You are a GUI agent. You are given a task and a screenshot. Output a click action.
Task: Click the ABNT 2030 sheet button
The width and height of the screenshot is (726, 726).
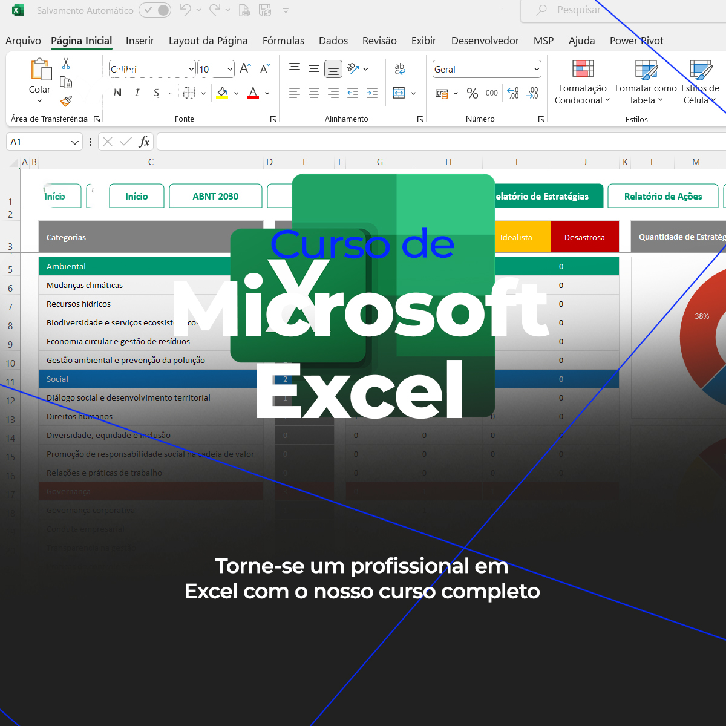215,196
